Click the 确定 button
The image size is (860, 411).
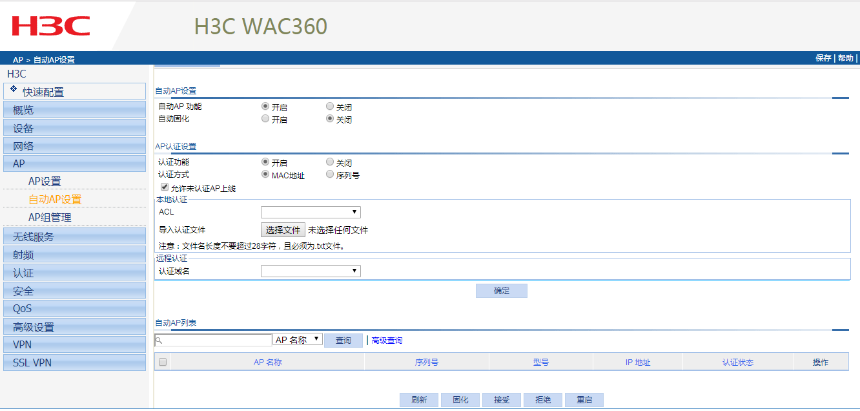(x=502, y=291)
